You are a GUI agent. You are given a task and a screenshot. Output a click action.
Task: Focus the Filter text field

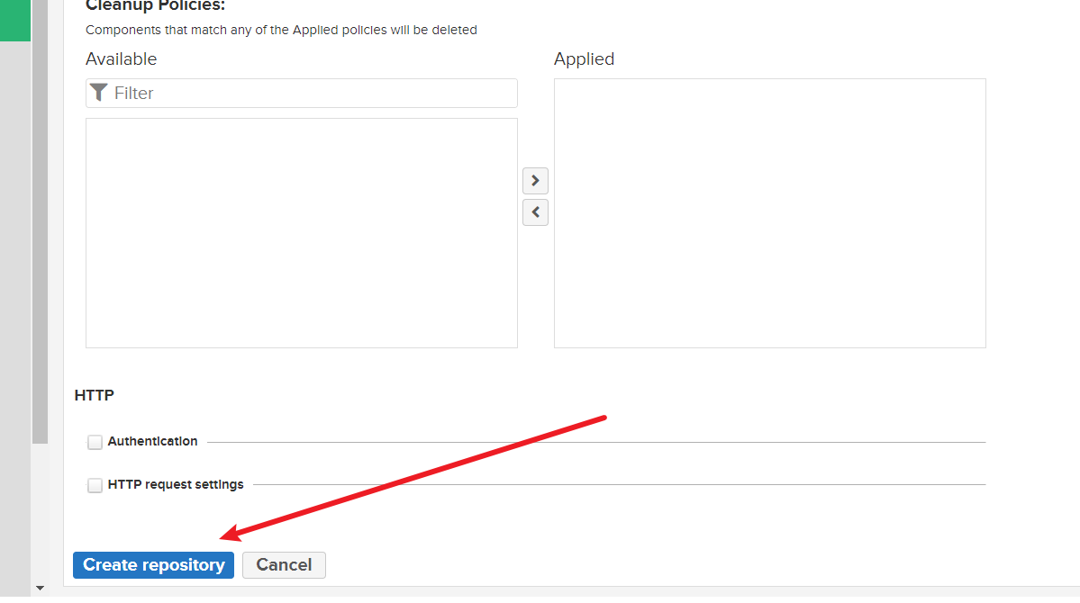[311, 93]
